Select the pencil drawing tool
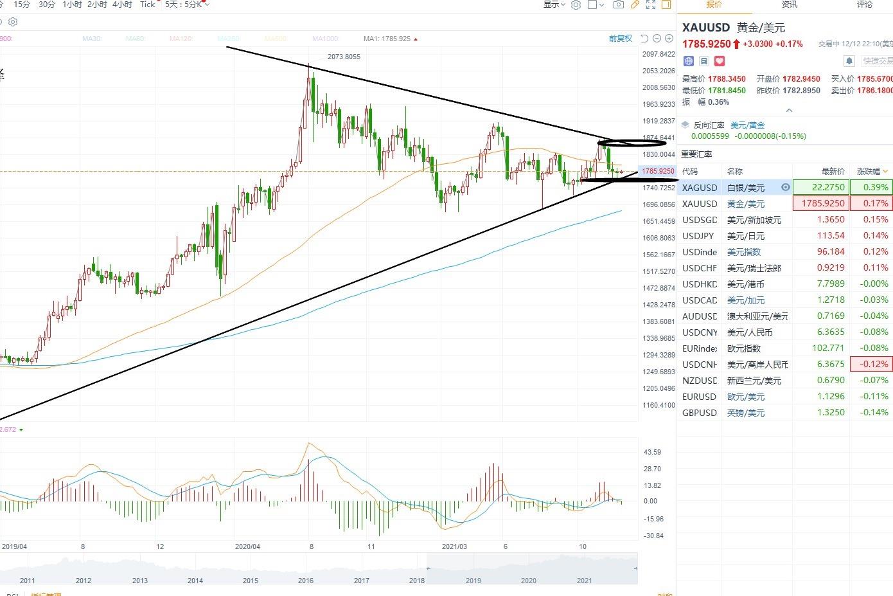The height and width of the screenshot is (596, 893). click(x=635, y=5)
